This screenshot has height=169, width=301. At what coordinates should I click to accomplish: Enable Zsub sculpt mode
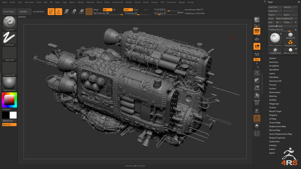[138, 10]
